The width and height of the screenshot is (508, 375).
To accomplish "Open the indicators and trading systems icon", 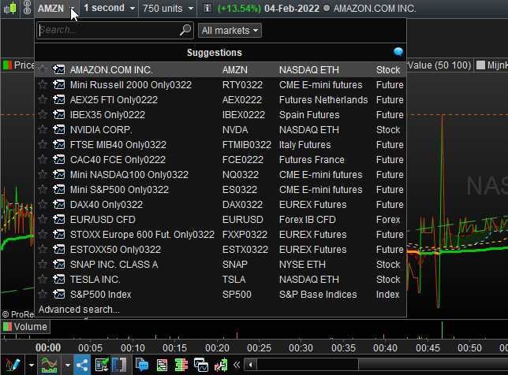I will click(49, 365).
